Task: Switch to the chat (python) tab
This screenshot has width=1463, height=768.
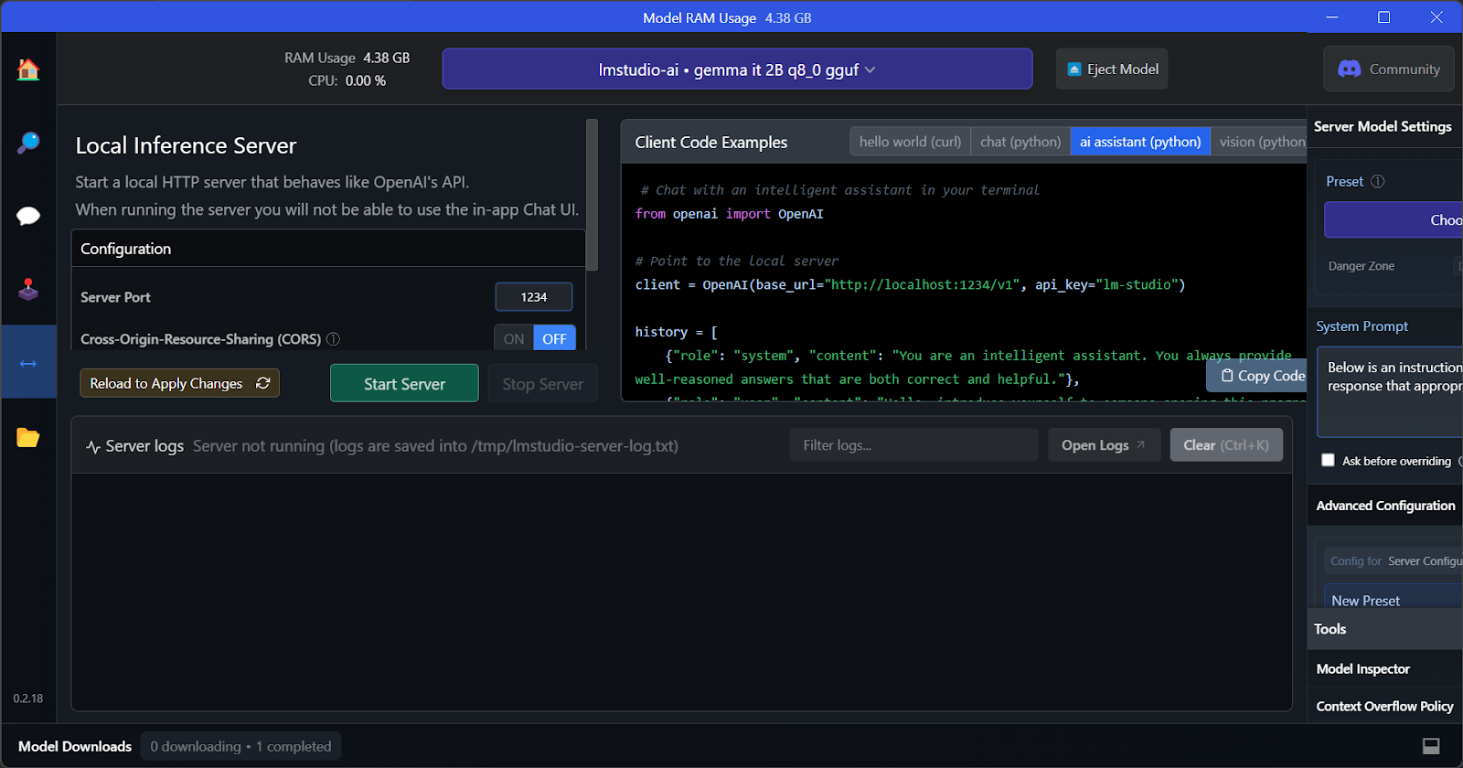Action: pyautogui.click(x=1020, y=142)
